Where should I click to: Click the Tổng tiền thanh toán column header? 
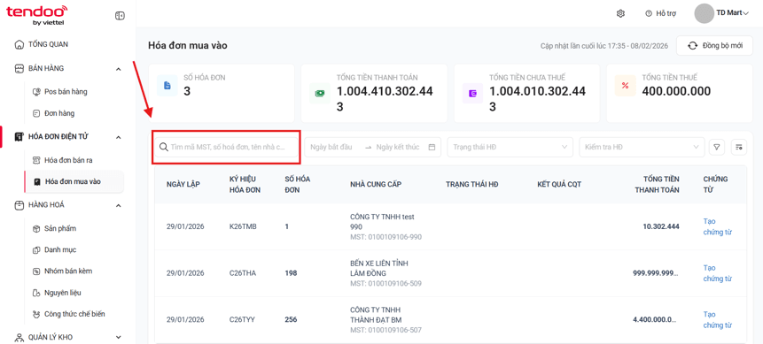pyautogui.click(x=657, y=184)
